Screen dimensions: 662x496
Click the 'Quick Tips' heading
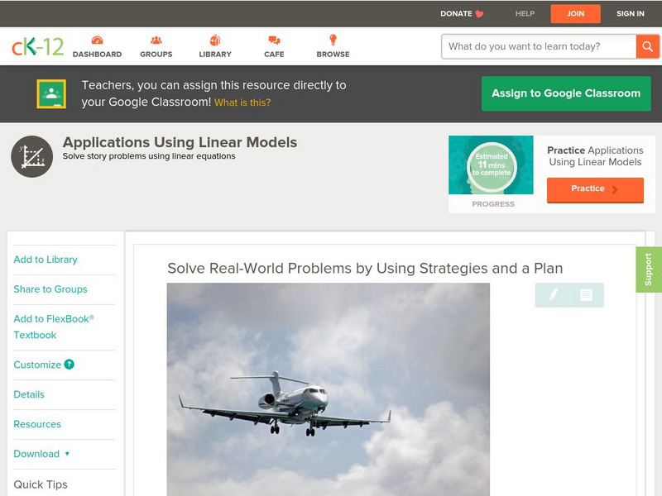(41, 484)
